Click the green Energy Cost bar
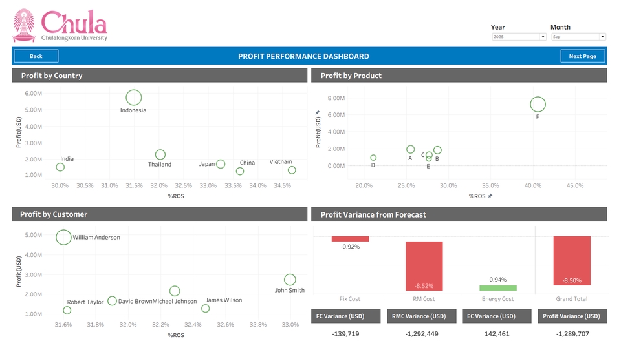Screen dimensions: 621x350 498,288
